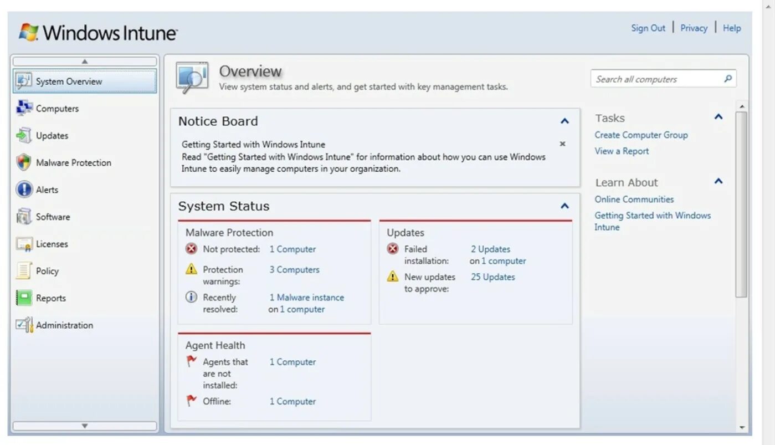Click the Overview header magnifier icon

(x=192, y=77)
